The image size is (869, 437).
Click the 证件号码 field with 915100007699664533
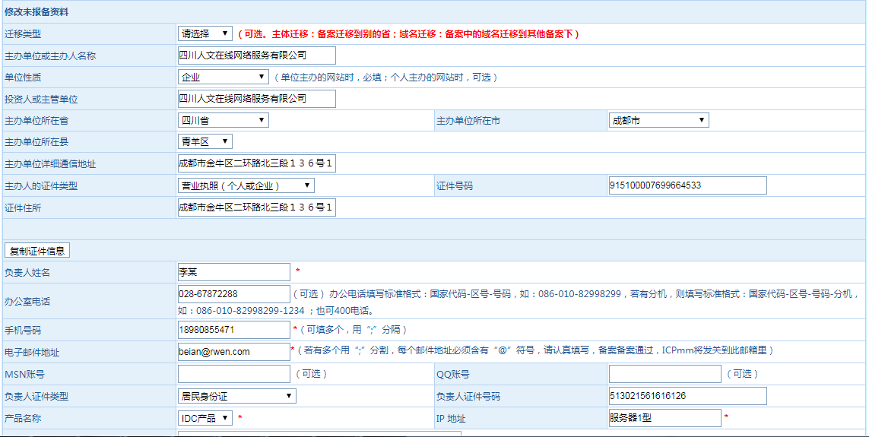(x=687, y=185)
